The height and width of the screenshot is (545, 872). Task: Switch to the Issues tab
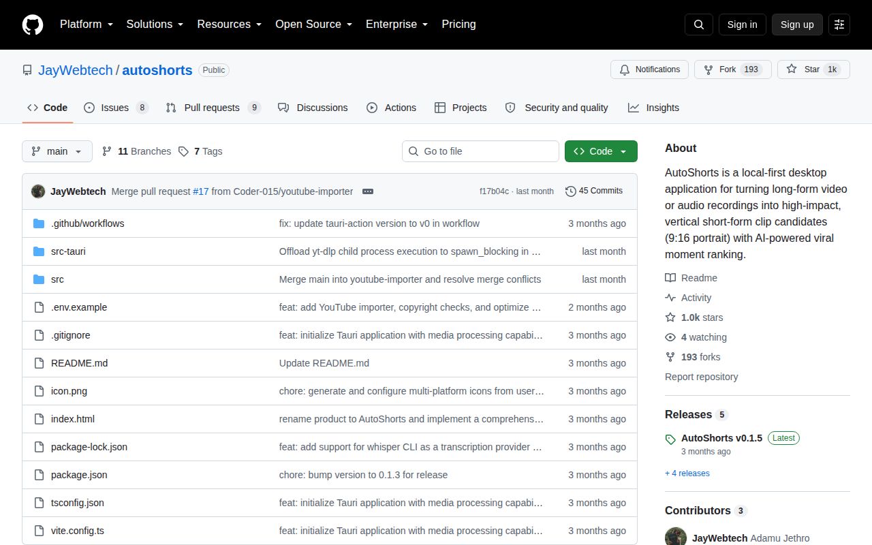(116, 108)
